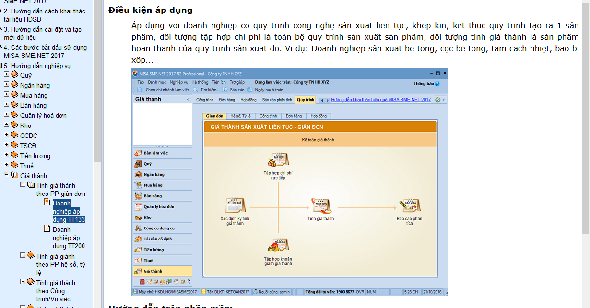Open 4. Các bước bắt đầu sử dụng topic
Screen dimensions: 590x308
tap(46, 52)
